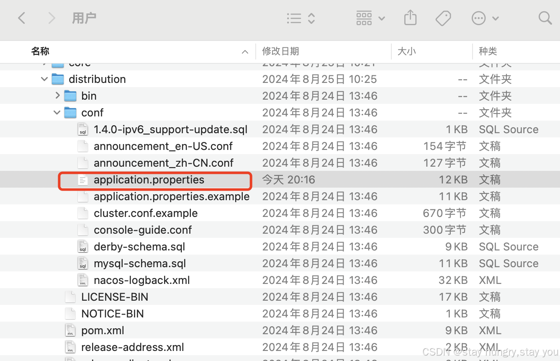The width and height of the screenshot is (560, 361).
Task: Click the file name announcement_zh-CN.conf
Action: (164, 163)
